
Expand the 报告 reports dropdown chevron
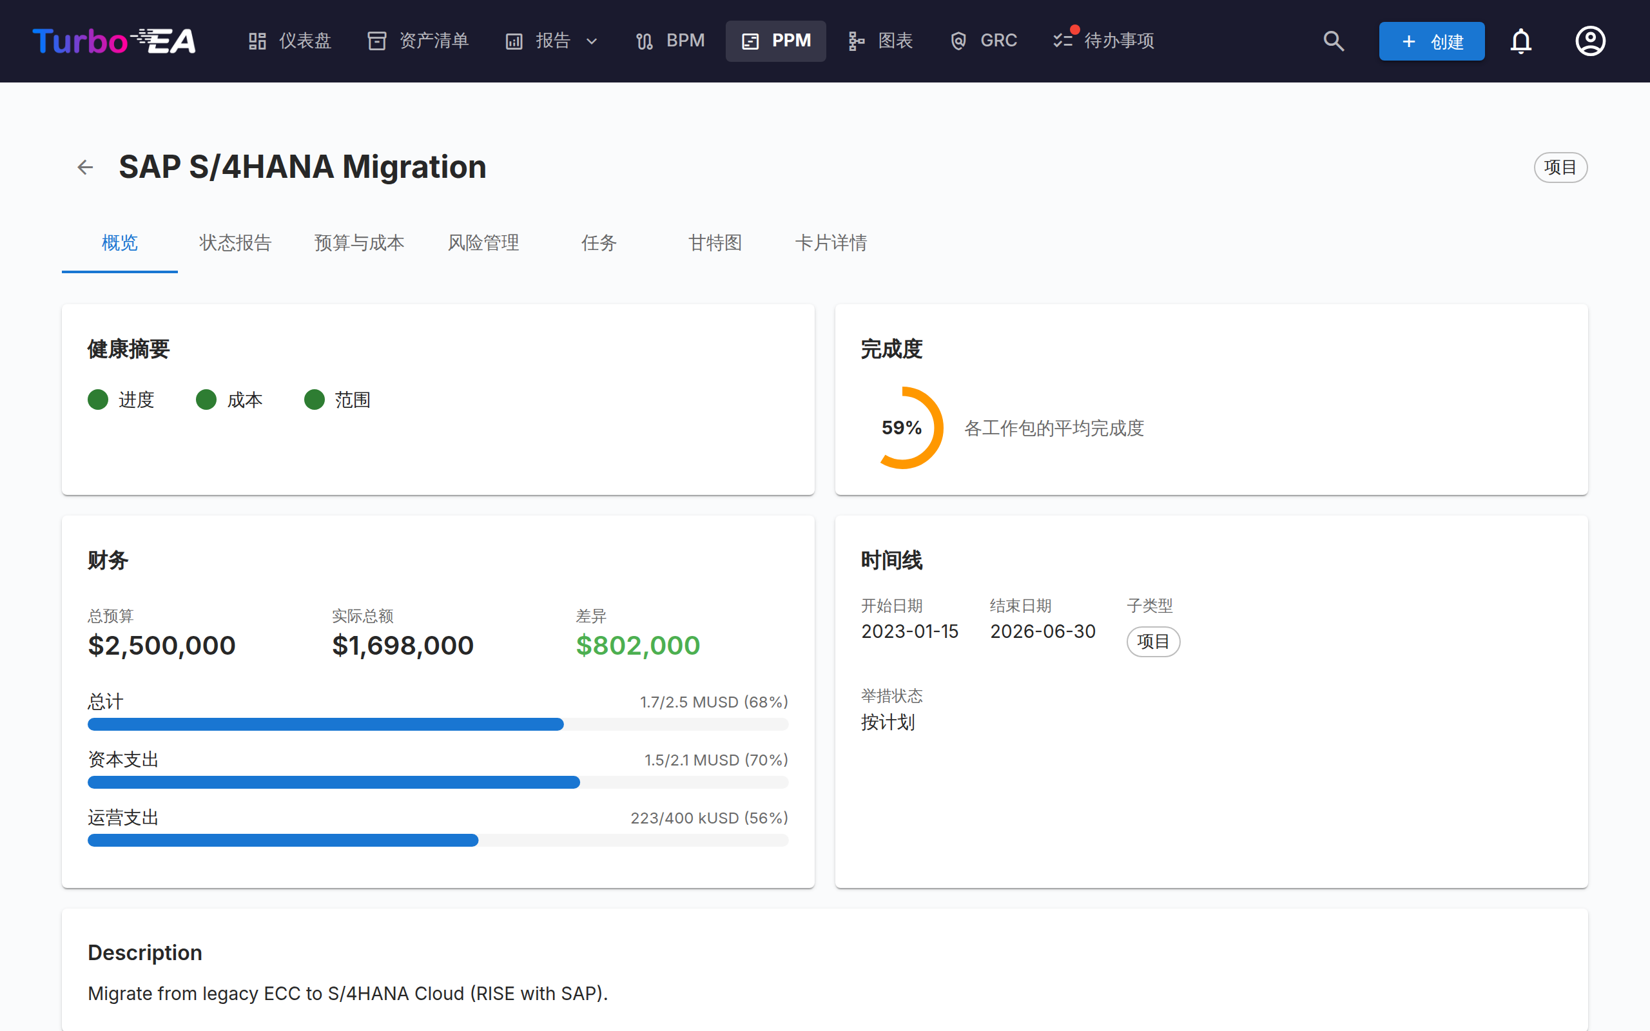coord(592,42)
